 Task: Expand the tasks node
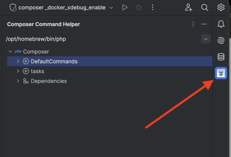(18, 71)
